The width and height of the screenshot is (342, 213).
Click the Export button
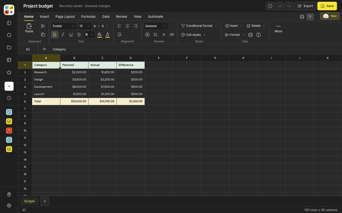coord(305,6)
